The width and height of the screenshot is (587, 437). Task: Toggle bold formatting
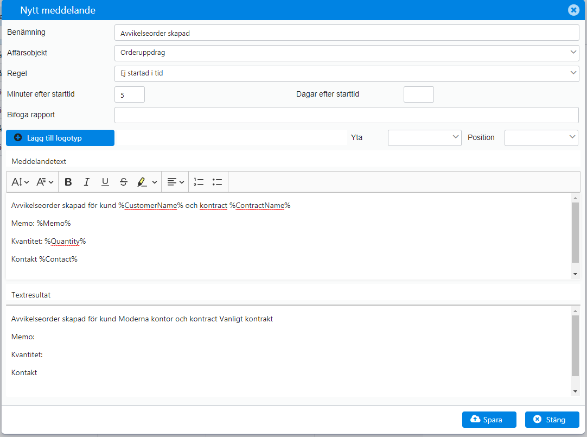tap(68, 182)
